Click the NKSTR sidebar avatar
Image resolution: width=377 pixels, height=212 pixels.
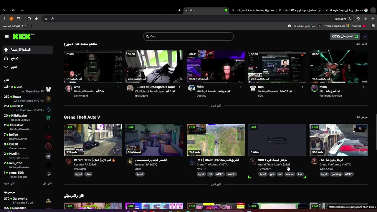(49, 108)
